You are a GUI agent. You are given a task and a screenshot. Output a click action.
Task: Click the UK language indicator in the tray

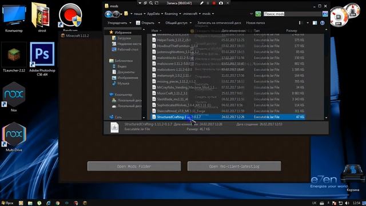point(314,203)
